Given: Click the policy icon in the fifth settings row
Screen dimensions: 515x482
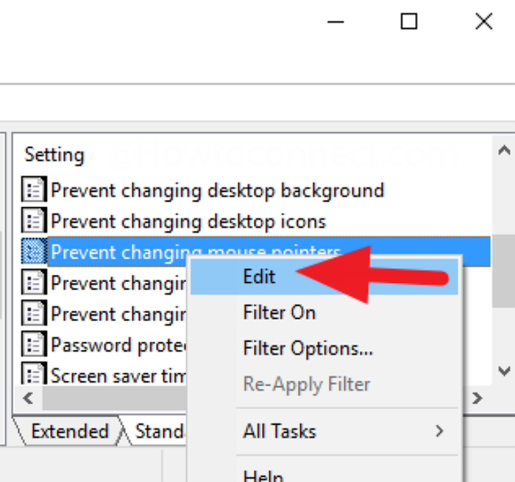Looking at the screenshot, I should click(34, 314).
